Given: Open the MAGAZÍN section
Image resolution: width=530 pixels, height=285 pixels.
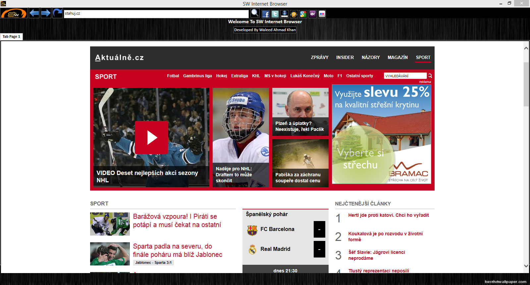Looking at the screenshot, I should click(x=397, y=57).
